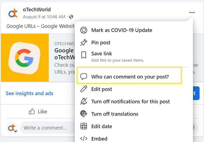Click the bookmark icon beside Save link
The height and width of the screenshot is (142, 204).
tap(84, 55)
